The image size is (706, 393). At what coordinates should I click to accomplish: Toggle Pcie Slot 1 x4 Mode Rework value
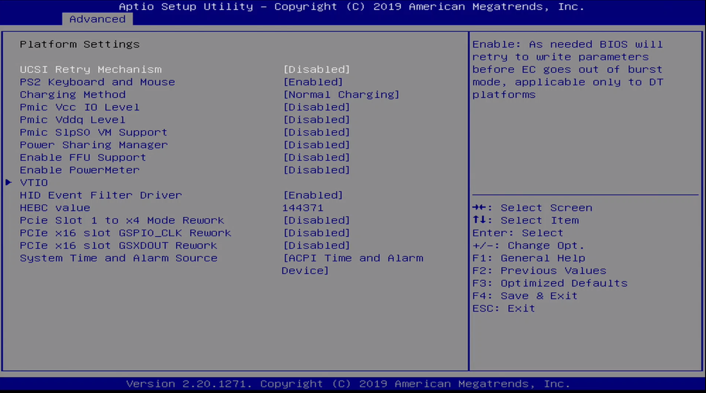click(x=316, y=220)
